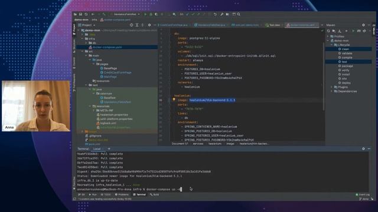Click Expand All in Project panel
Screen dimensions: 378x212
(x=137, y=25)
